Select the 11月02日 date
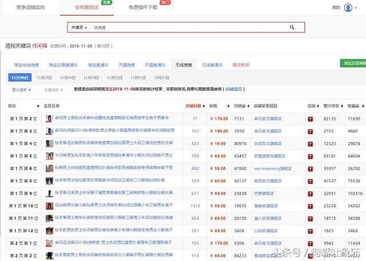 click(x=114, y=78)
